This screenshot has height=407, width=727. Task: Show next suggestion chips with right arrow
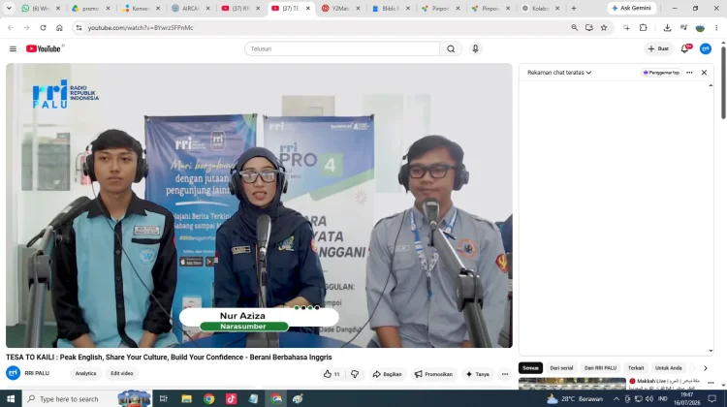(x=706, y=368)
